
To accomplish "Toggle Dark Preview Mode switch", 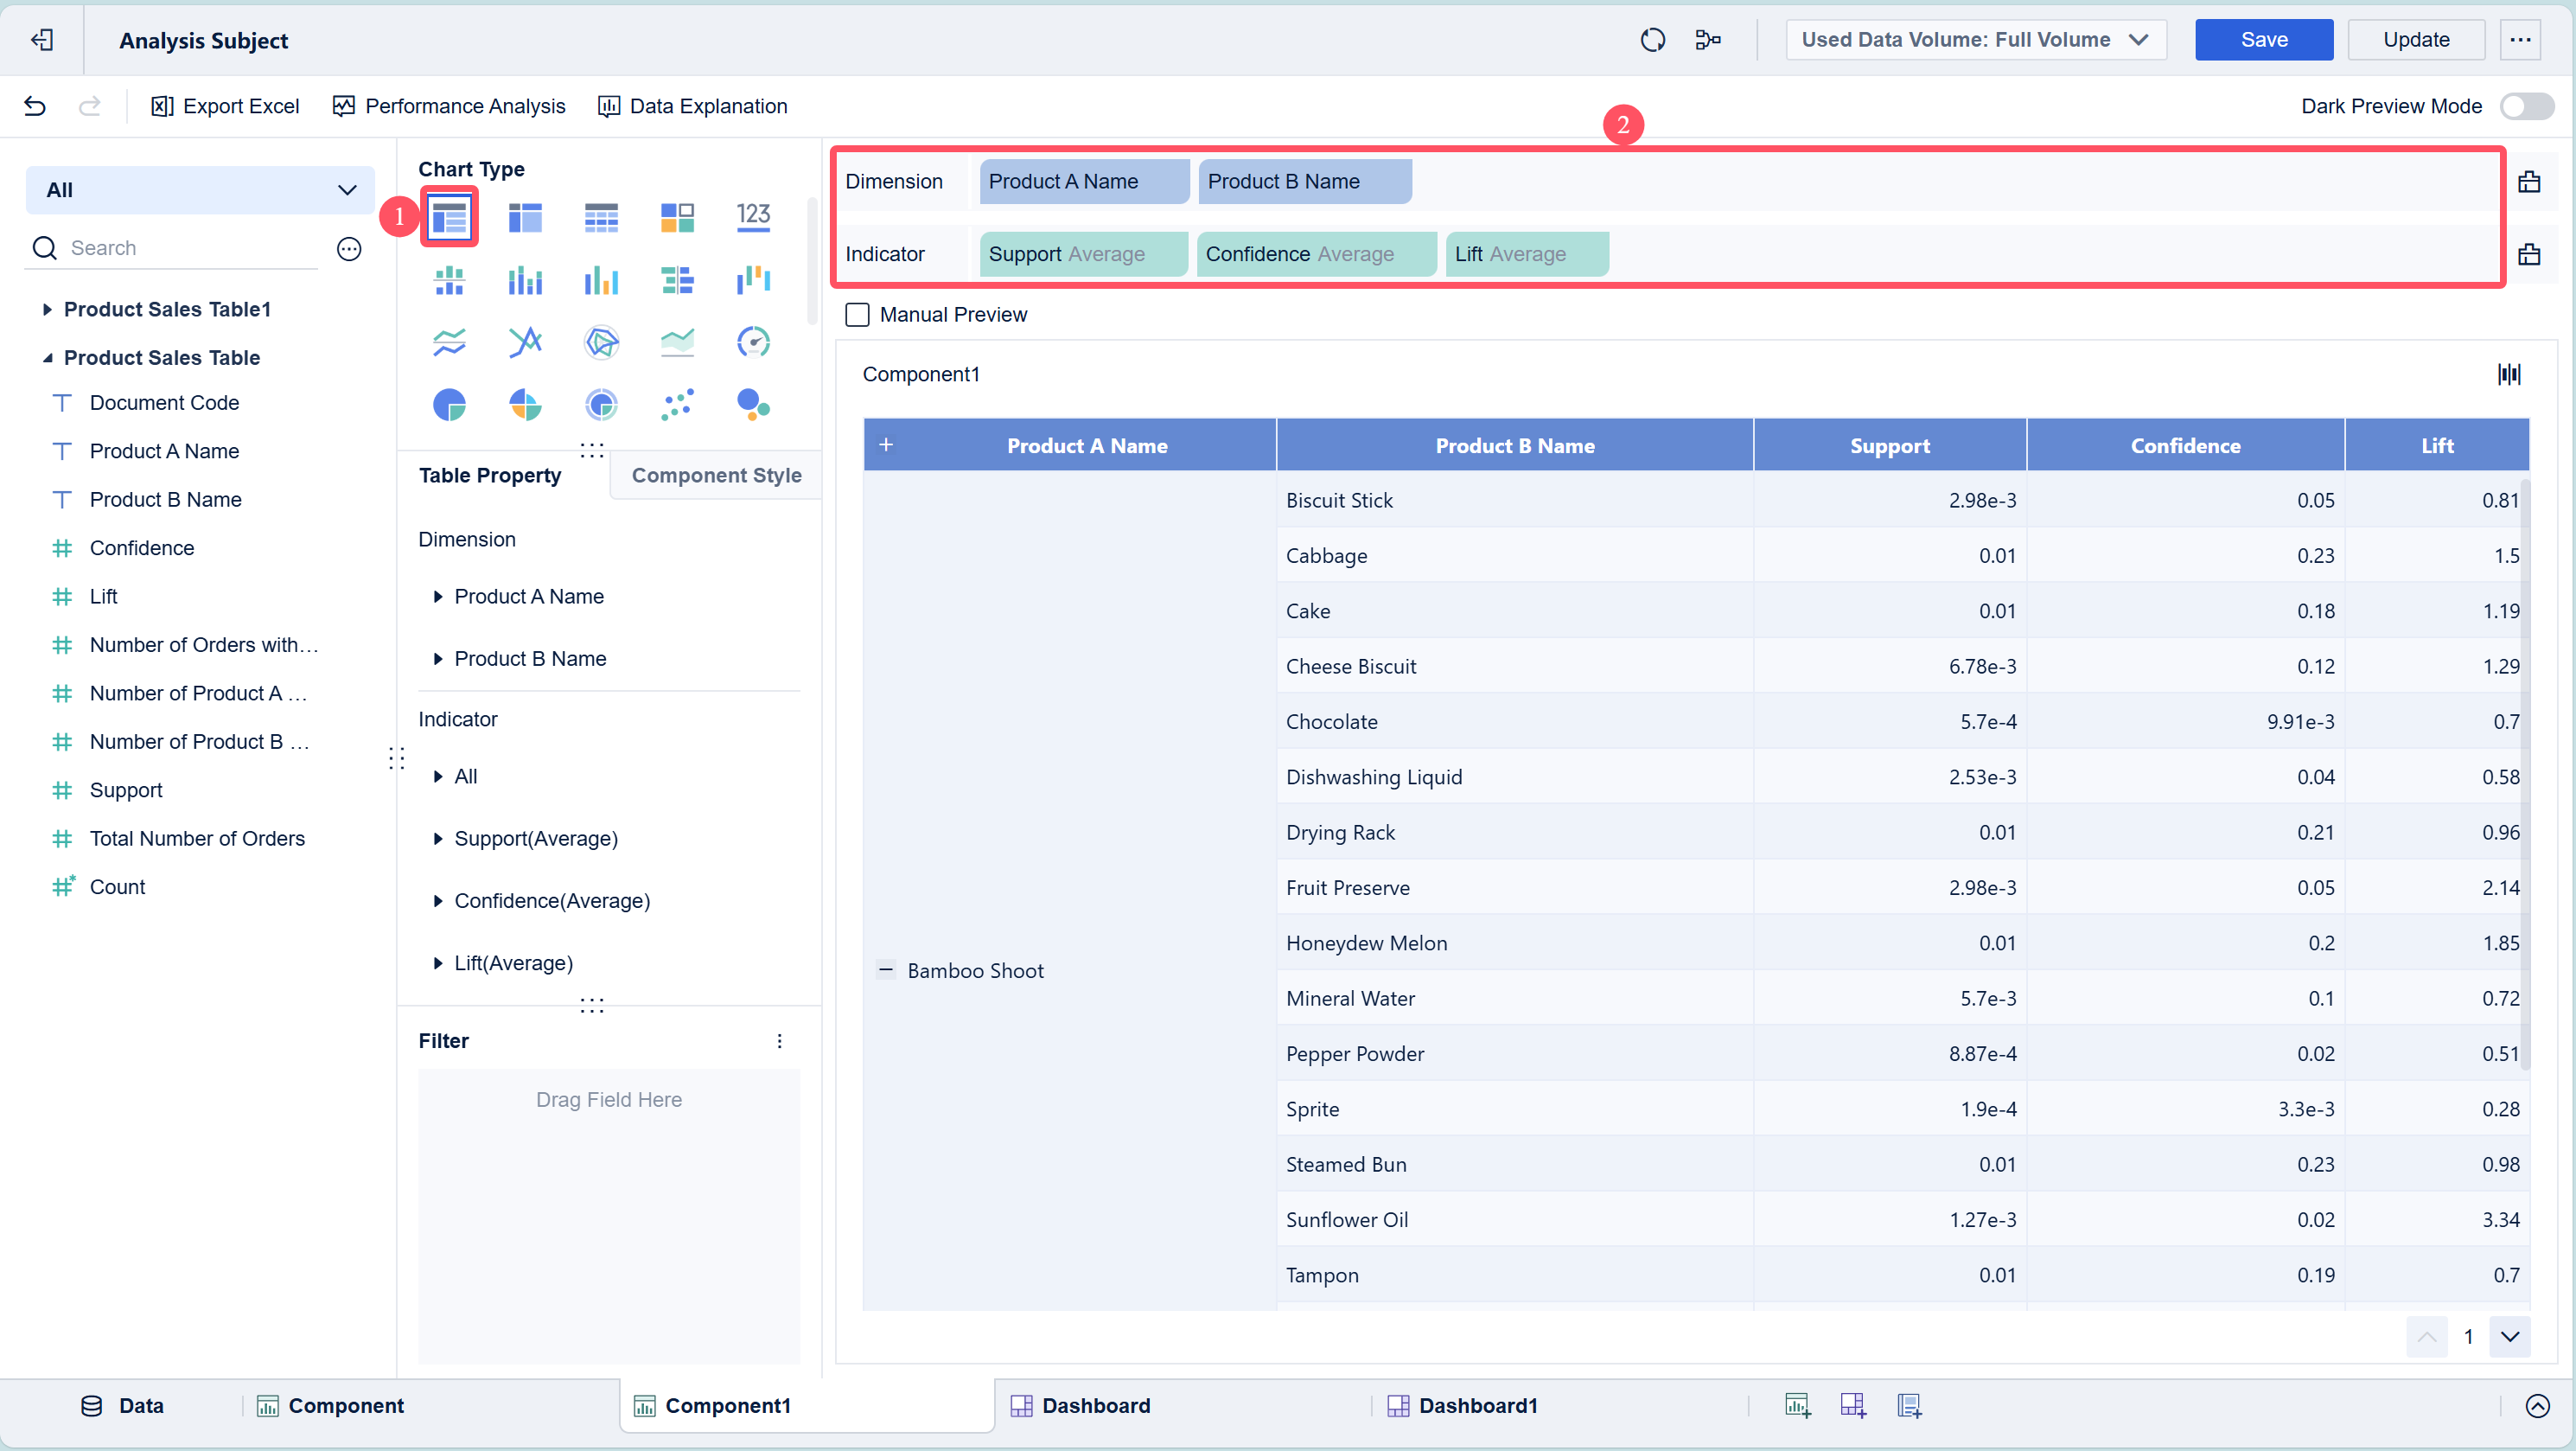I will (x=2526, y=106).
